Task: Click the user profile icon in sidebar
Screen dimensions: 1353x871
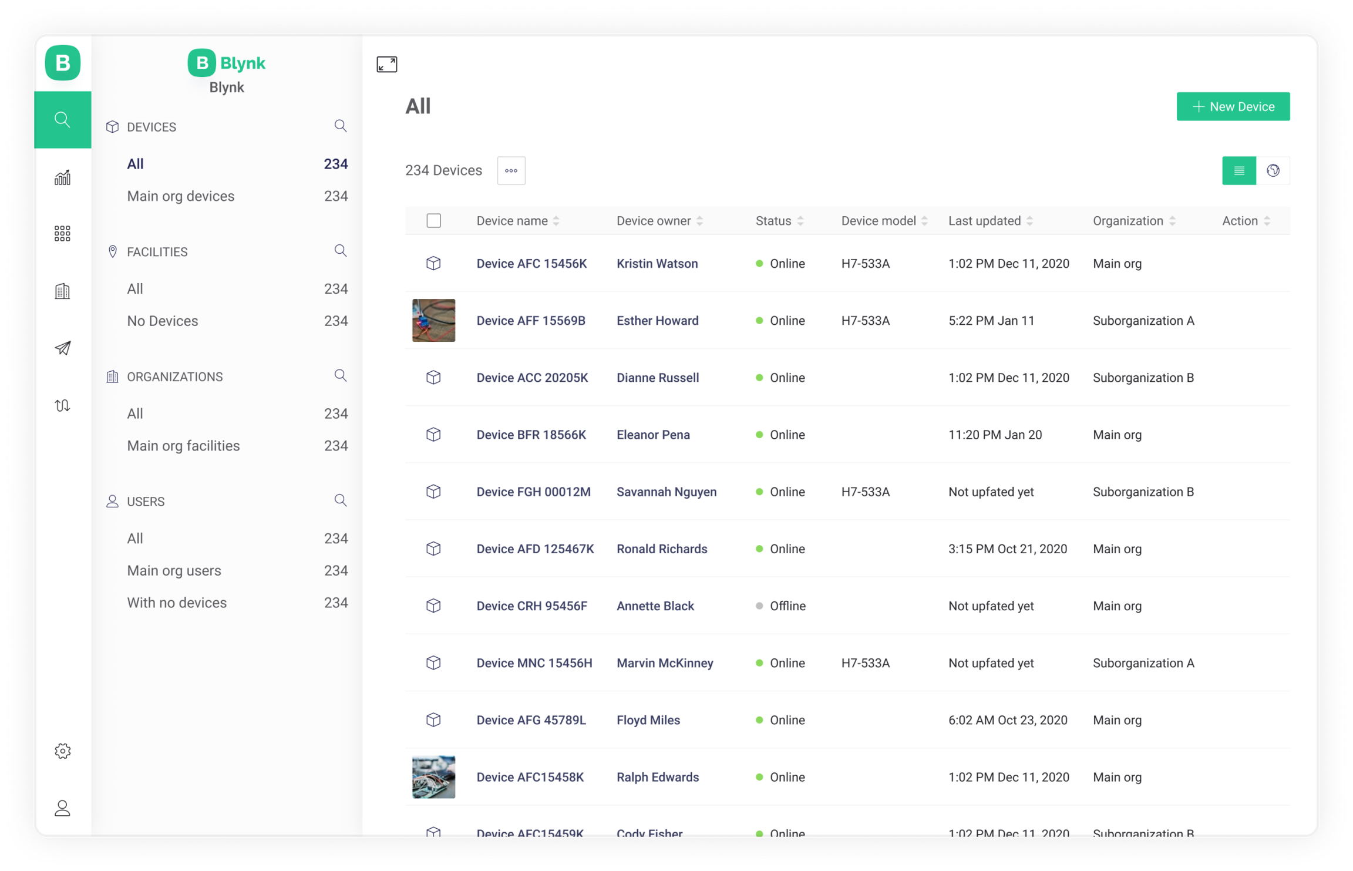Action: [x=62, y=808]
